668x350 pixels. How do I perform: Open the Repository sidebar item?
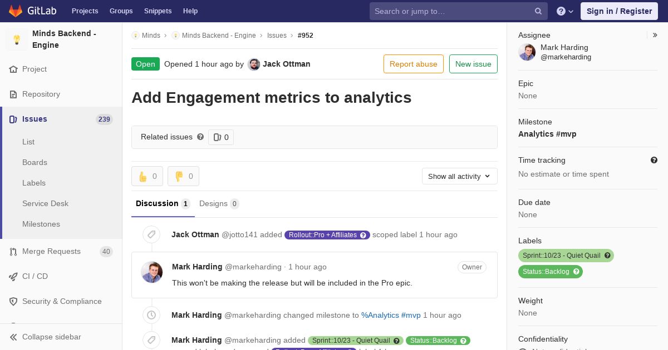coord(41,94)
